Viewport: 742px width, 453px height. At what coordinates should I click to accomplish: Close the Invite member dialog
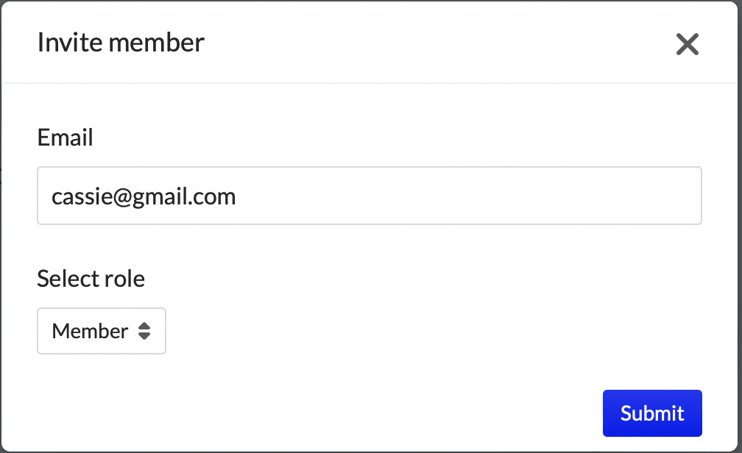(x=687, y=45)
